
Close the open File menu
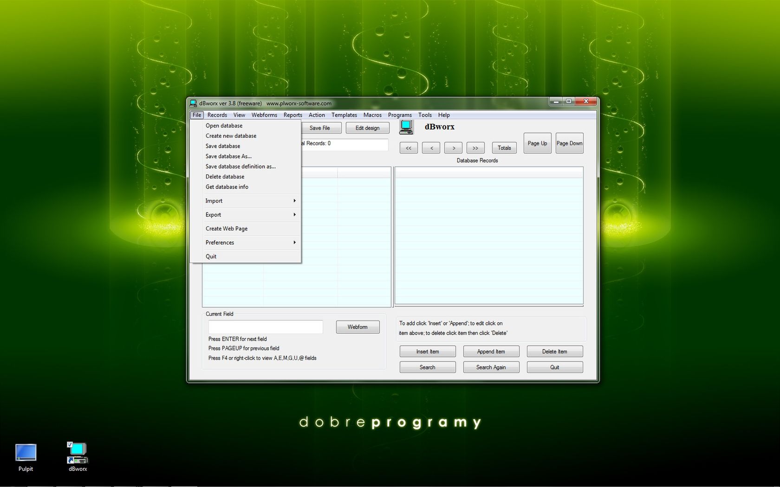click(197, 115)
